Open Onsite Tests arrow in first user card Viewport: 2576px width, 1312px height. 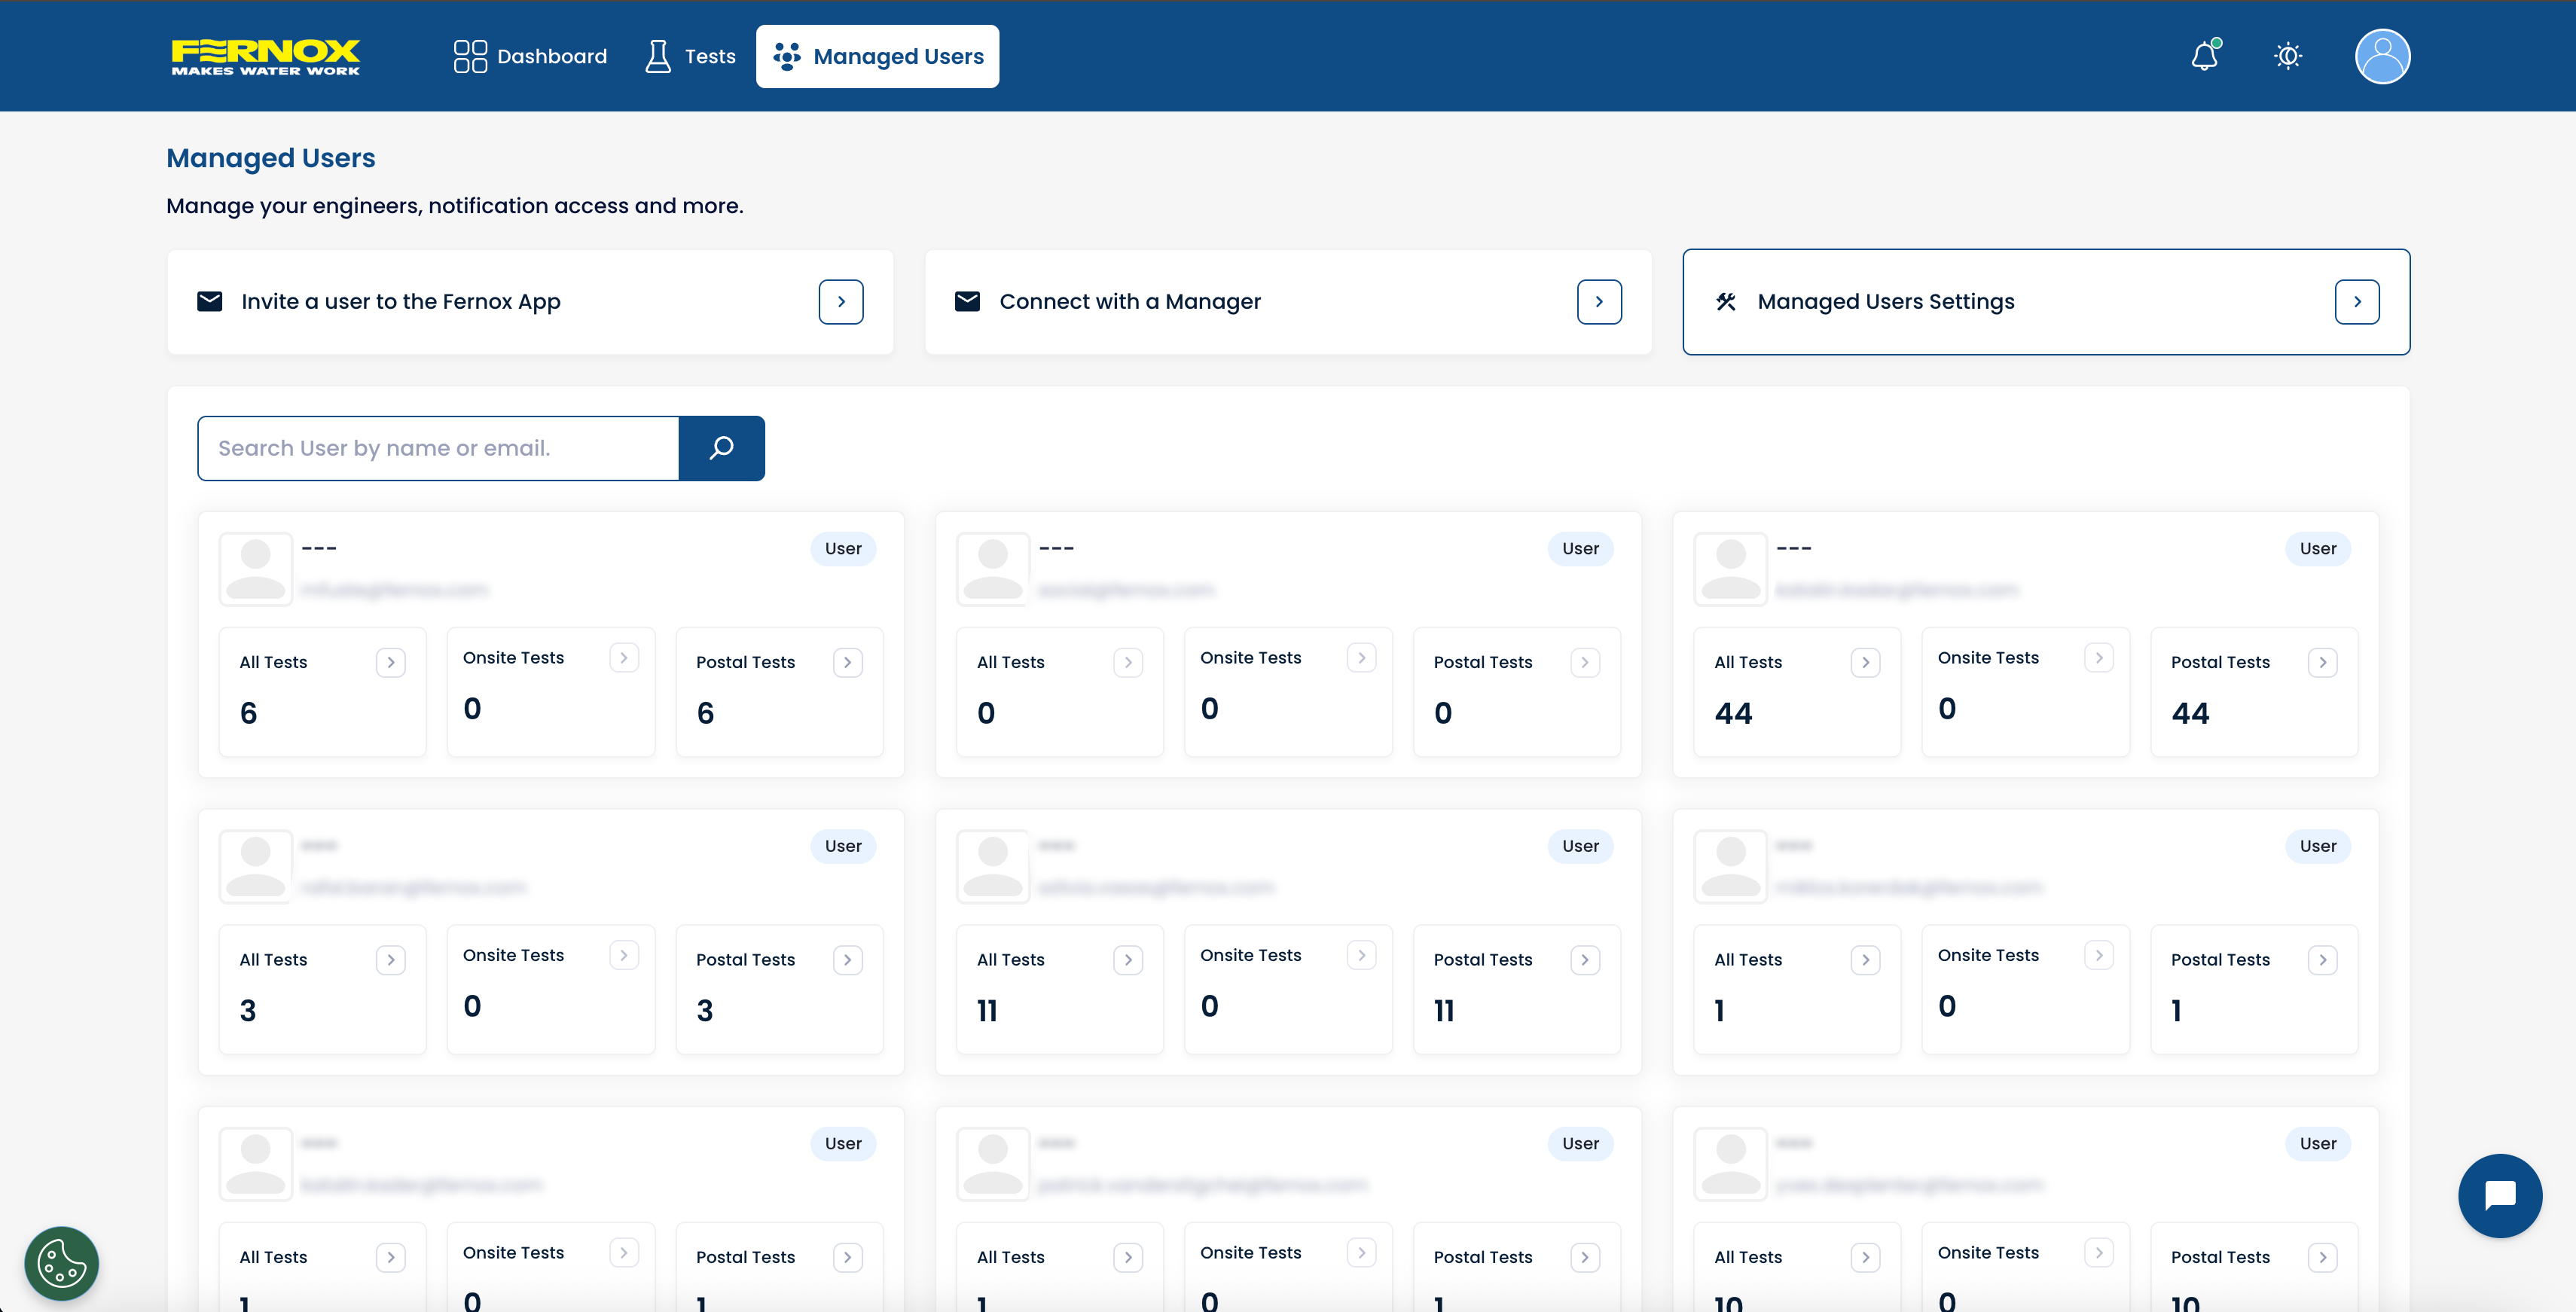click(624, 658)
